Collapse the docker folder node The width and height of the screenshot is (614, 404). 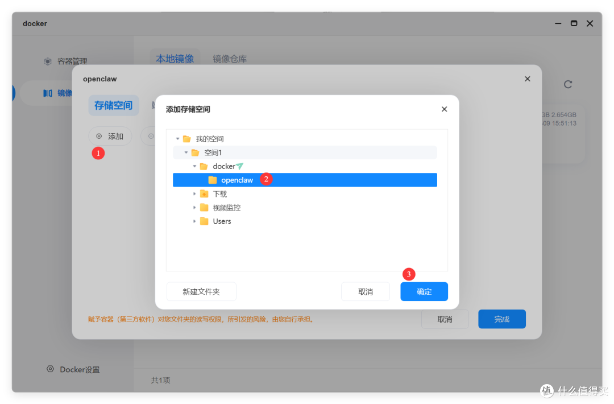point(194,166)
